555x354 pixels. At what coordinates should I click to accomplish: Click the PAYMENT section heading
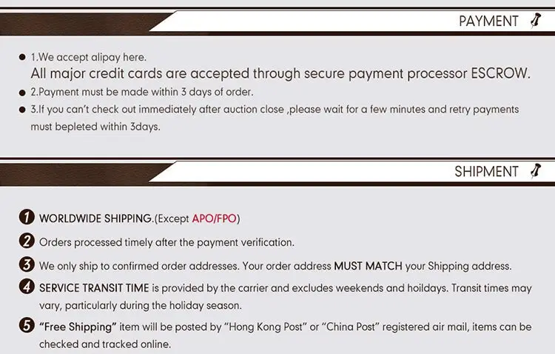coord(488,21)
